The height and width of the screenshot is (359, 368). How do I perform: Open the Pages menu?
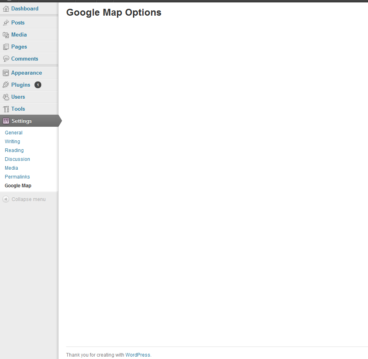19,47
